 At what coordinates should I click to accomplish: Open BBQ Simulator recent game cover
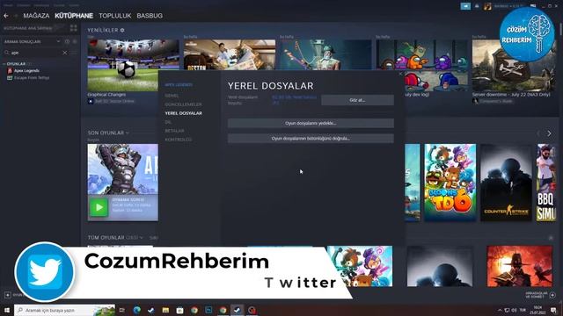(x=546, y=183)
